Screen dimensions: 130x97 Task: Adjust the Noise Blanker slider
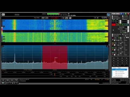pos(126,18)
